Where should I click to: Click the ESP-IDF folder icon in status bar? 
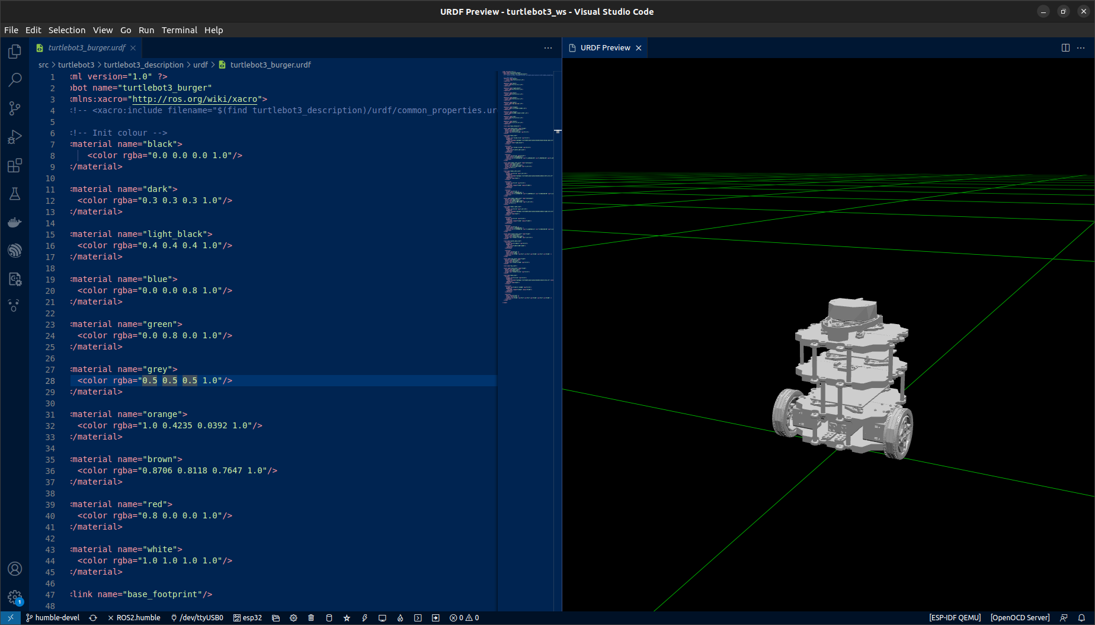pyautogui.click(x=276, y=618)
